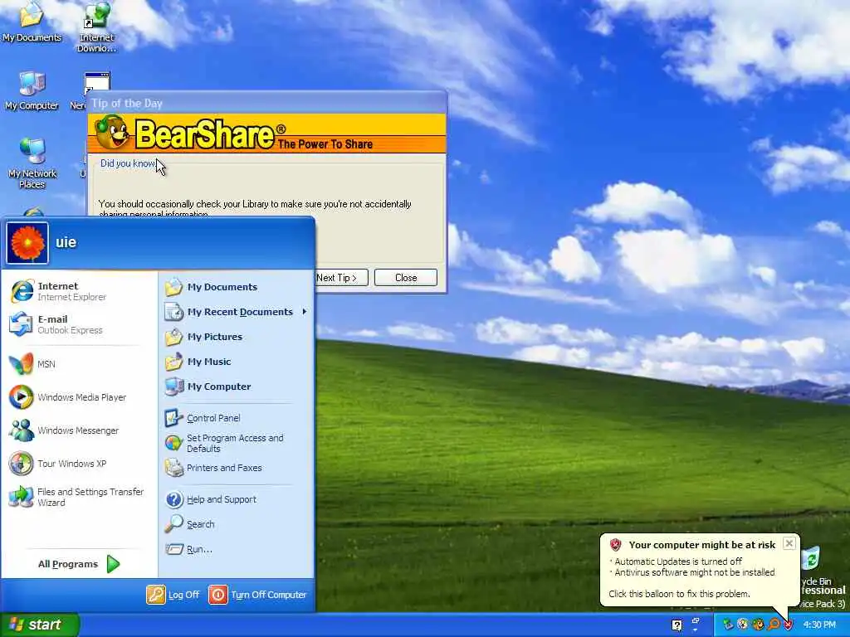Image resolution: width=850 pixels, height=637 pixels.
Task: Open My Network Places desktop icon
Action: (x=32, y=163)
